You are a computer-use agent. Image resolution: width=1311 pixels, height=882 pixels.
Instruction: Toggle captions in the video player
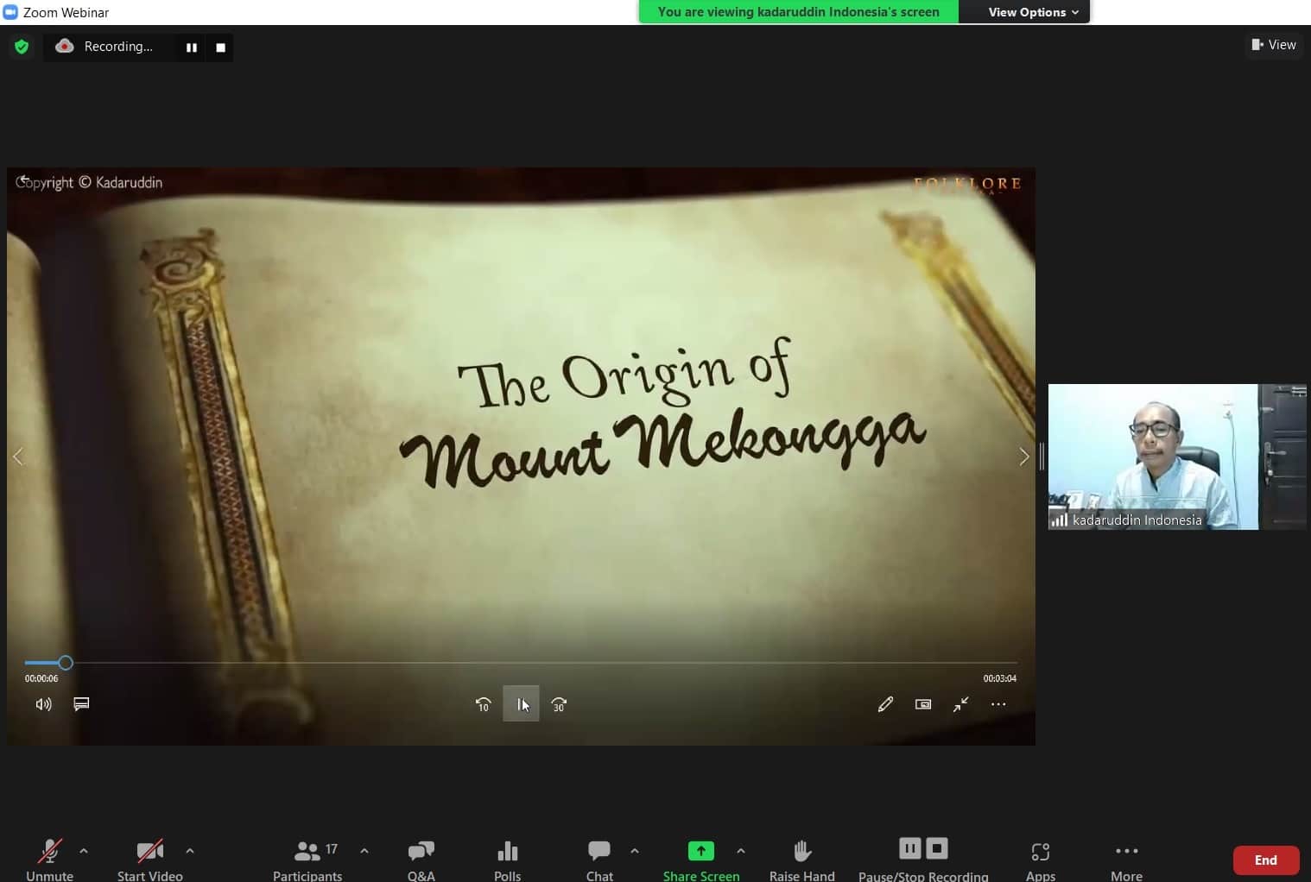click(x=81, y=704)
